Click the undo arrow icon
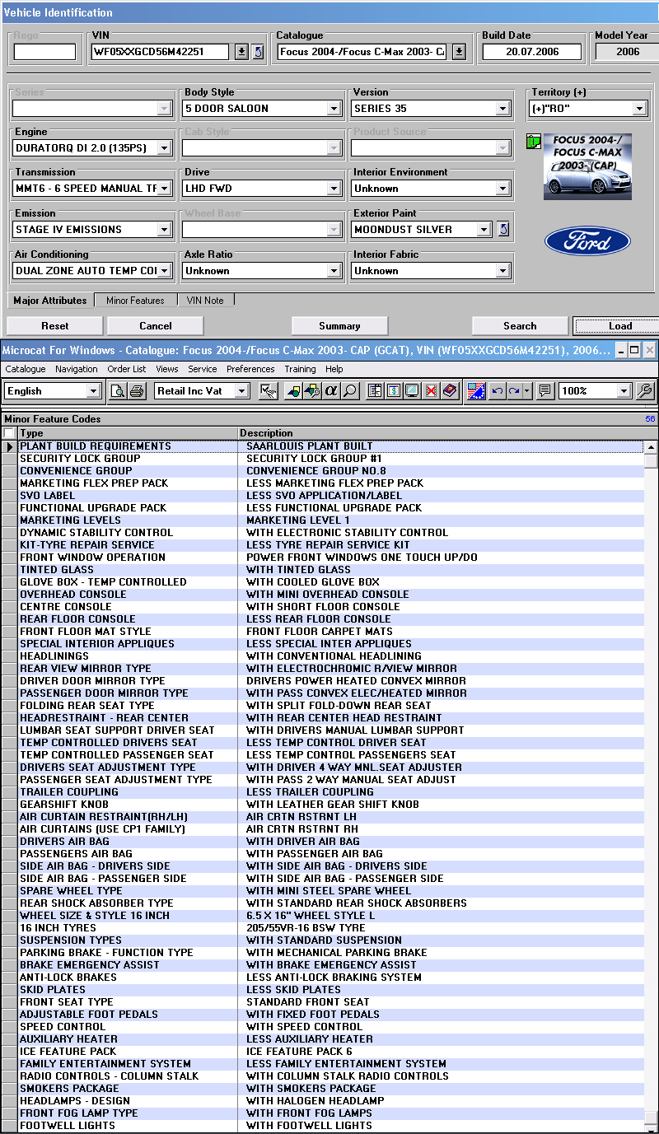This screenshot has height=1134, width=659. pos(497,391)
